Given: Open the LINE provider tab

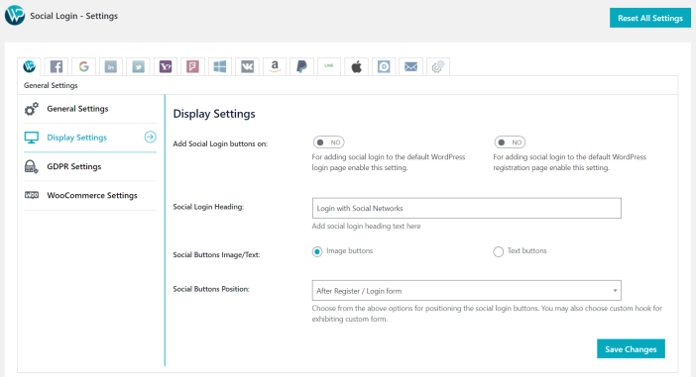Looking at the screenshot, I should tap(329, 67).
